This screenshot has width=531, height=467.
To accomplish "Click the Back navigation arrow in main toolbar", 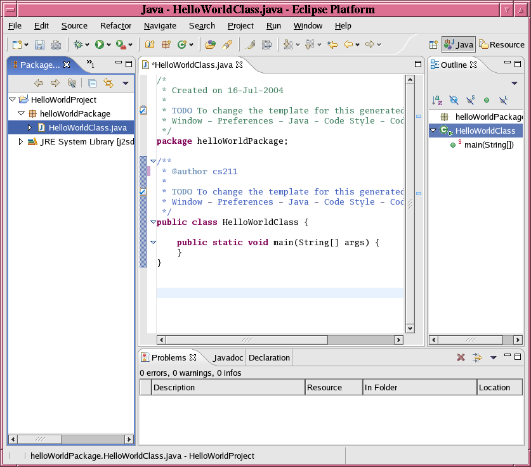I will coord(348,44).
